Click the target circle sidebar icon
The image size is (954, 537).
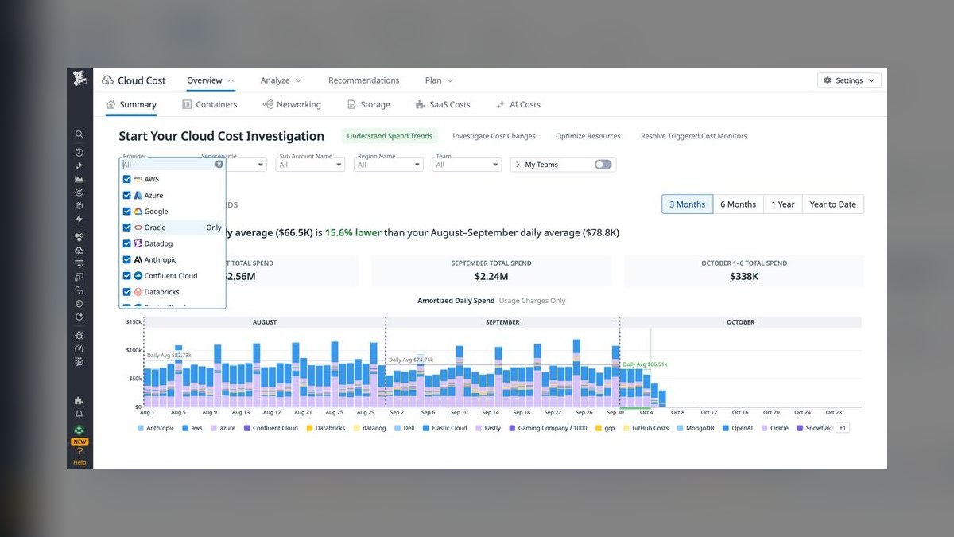pyautogui.click(x=79, y=192)
